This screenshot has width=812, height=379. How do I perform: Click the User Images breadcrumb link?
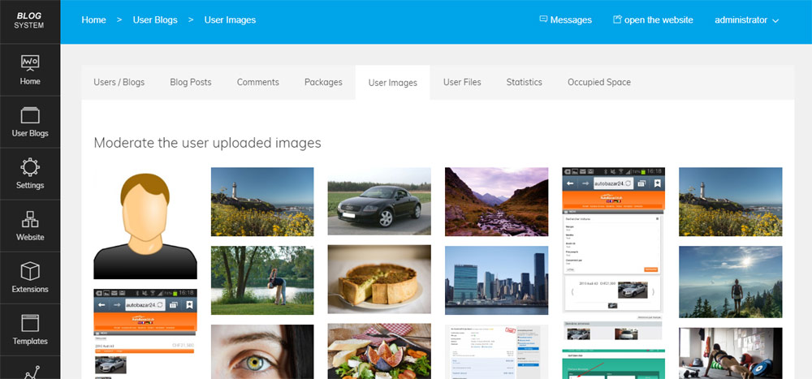click(230, 20)
